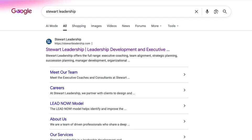Open the three-dot result options menu
Screen dimensions: 252x140
coord(92,43)
